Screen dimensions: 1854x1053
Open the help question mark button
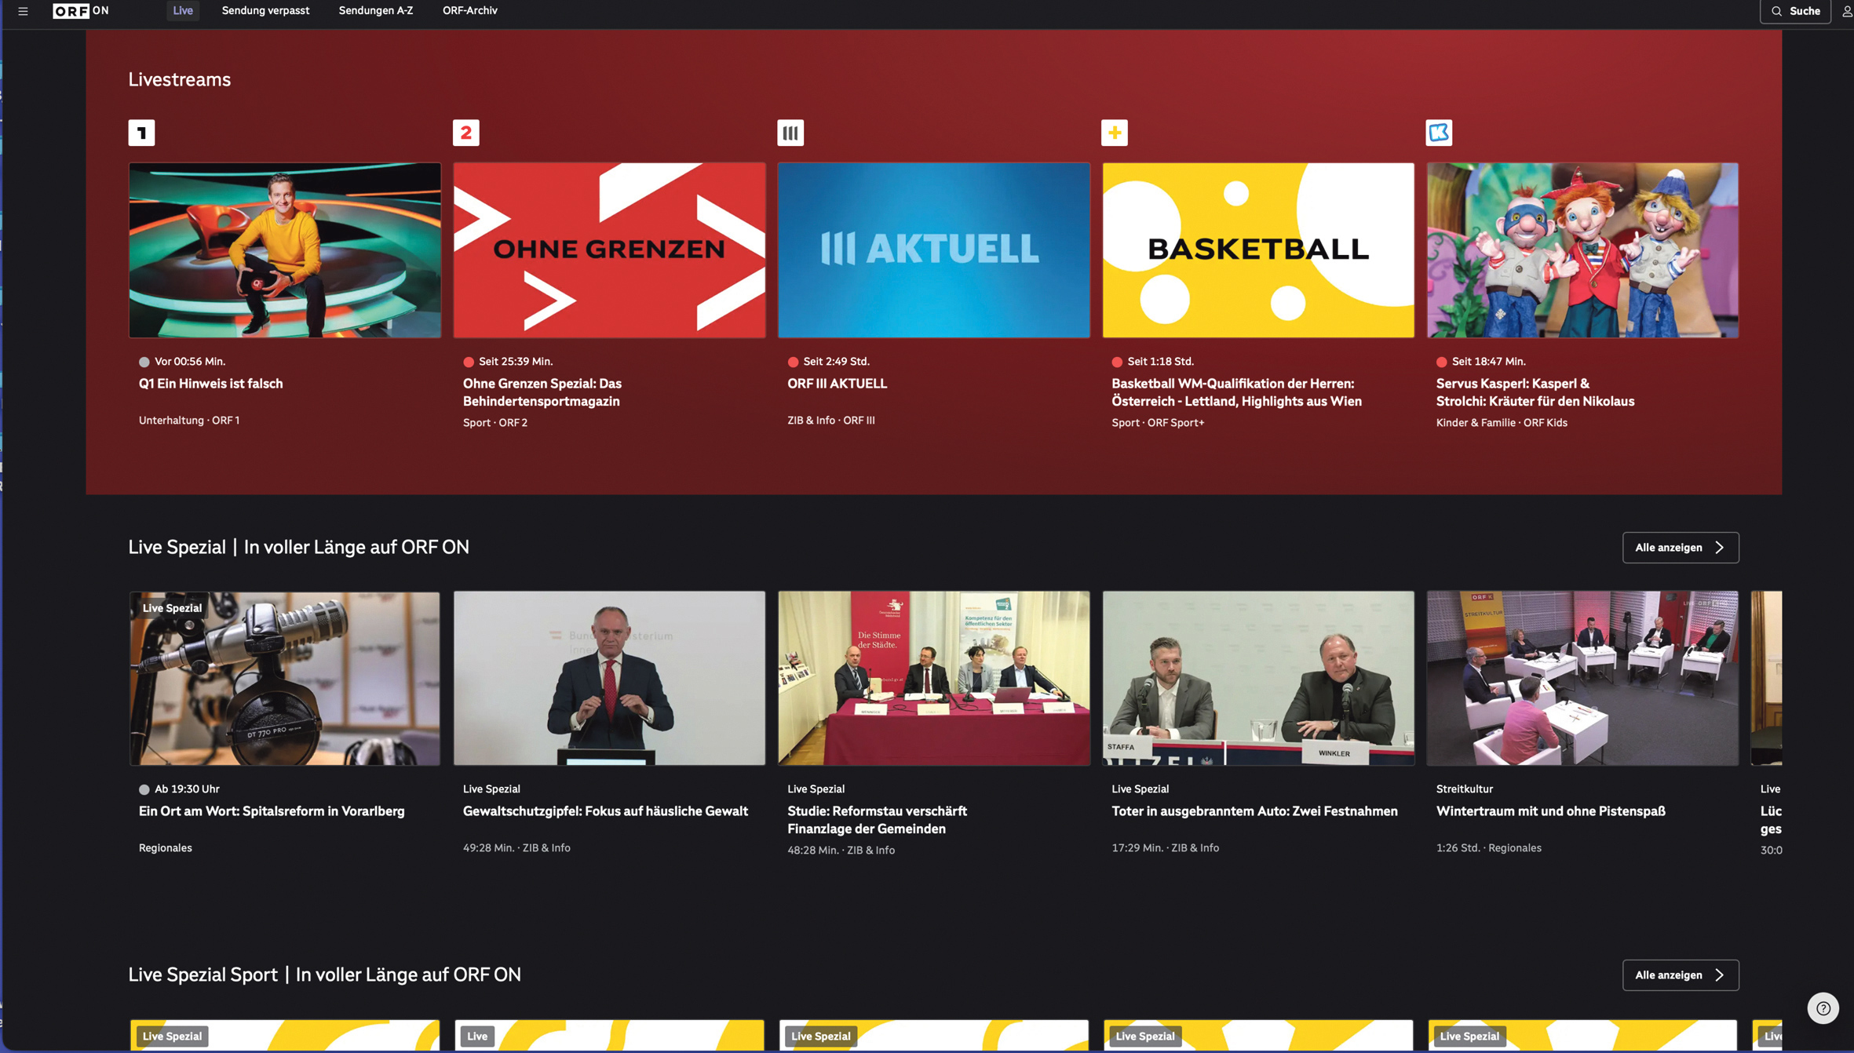[x=1823, y=1008]
